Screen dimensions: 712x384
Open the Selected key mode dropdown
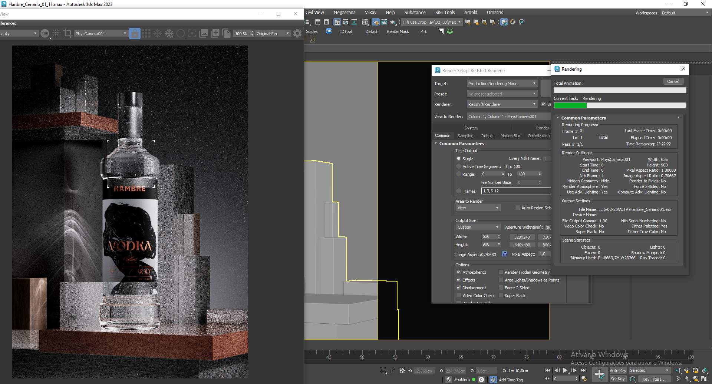[x=649, y=370]
